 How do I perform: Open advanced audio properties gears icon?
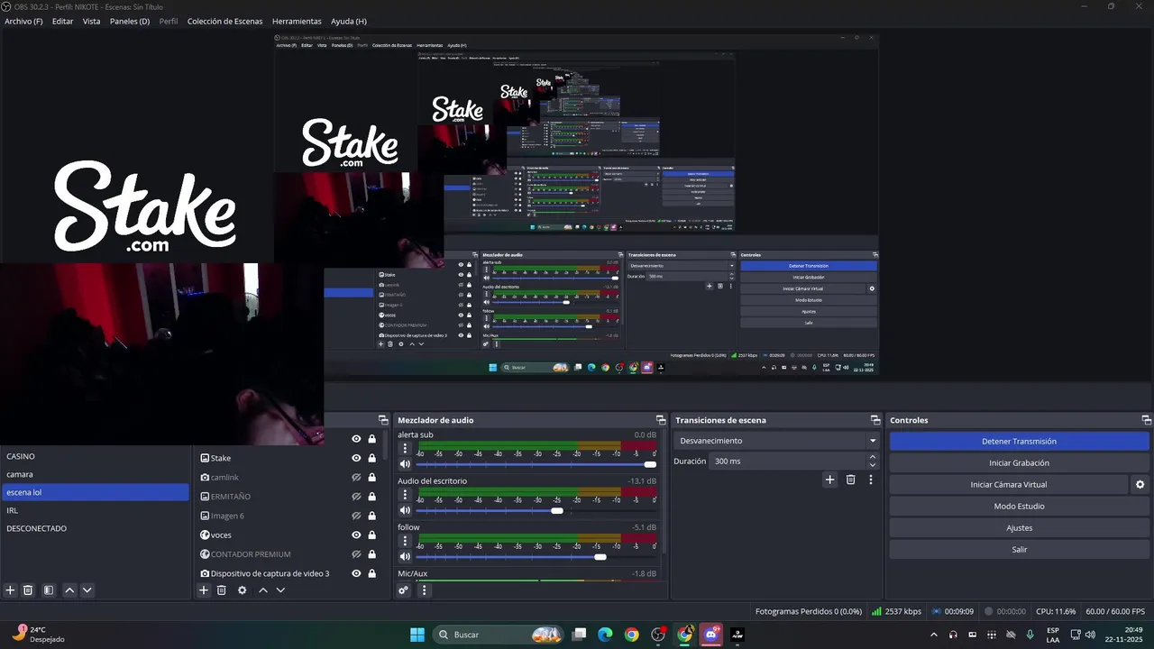(404, 590)
